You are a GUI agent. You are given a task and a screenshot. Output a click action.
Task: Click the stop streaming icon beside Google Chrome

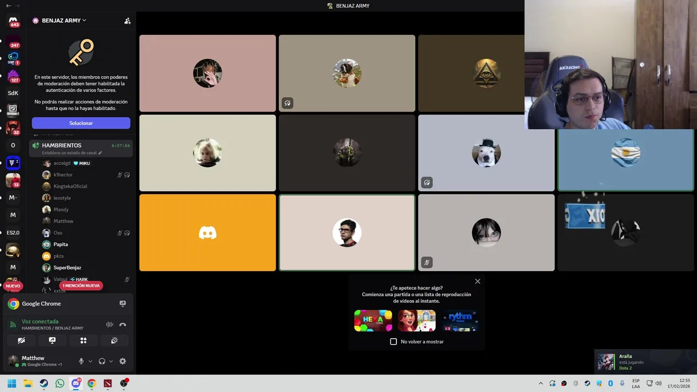click(x=123, y=304)
